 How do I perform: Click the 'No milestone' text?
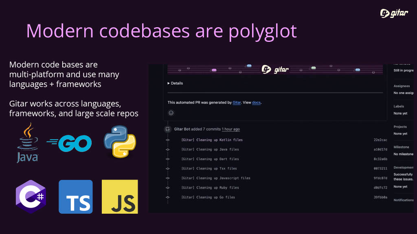pyautogui.click(x=404, y=154)
